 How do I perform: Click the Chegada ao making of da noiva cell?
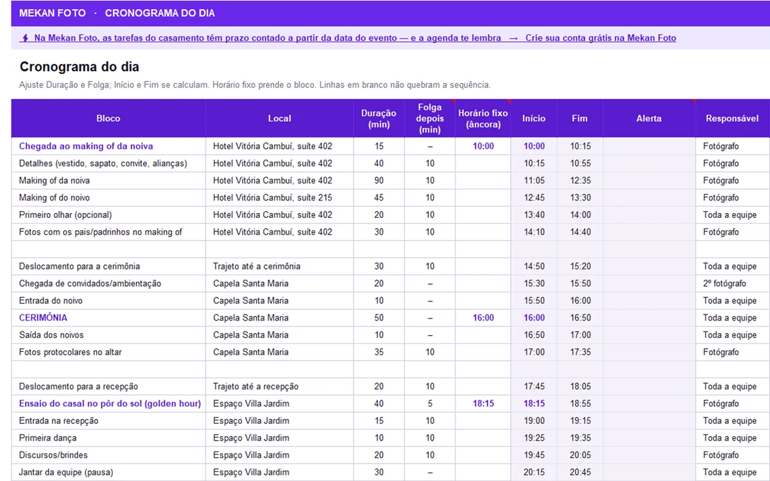tap(108, 146)
